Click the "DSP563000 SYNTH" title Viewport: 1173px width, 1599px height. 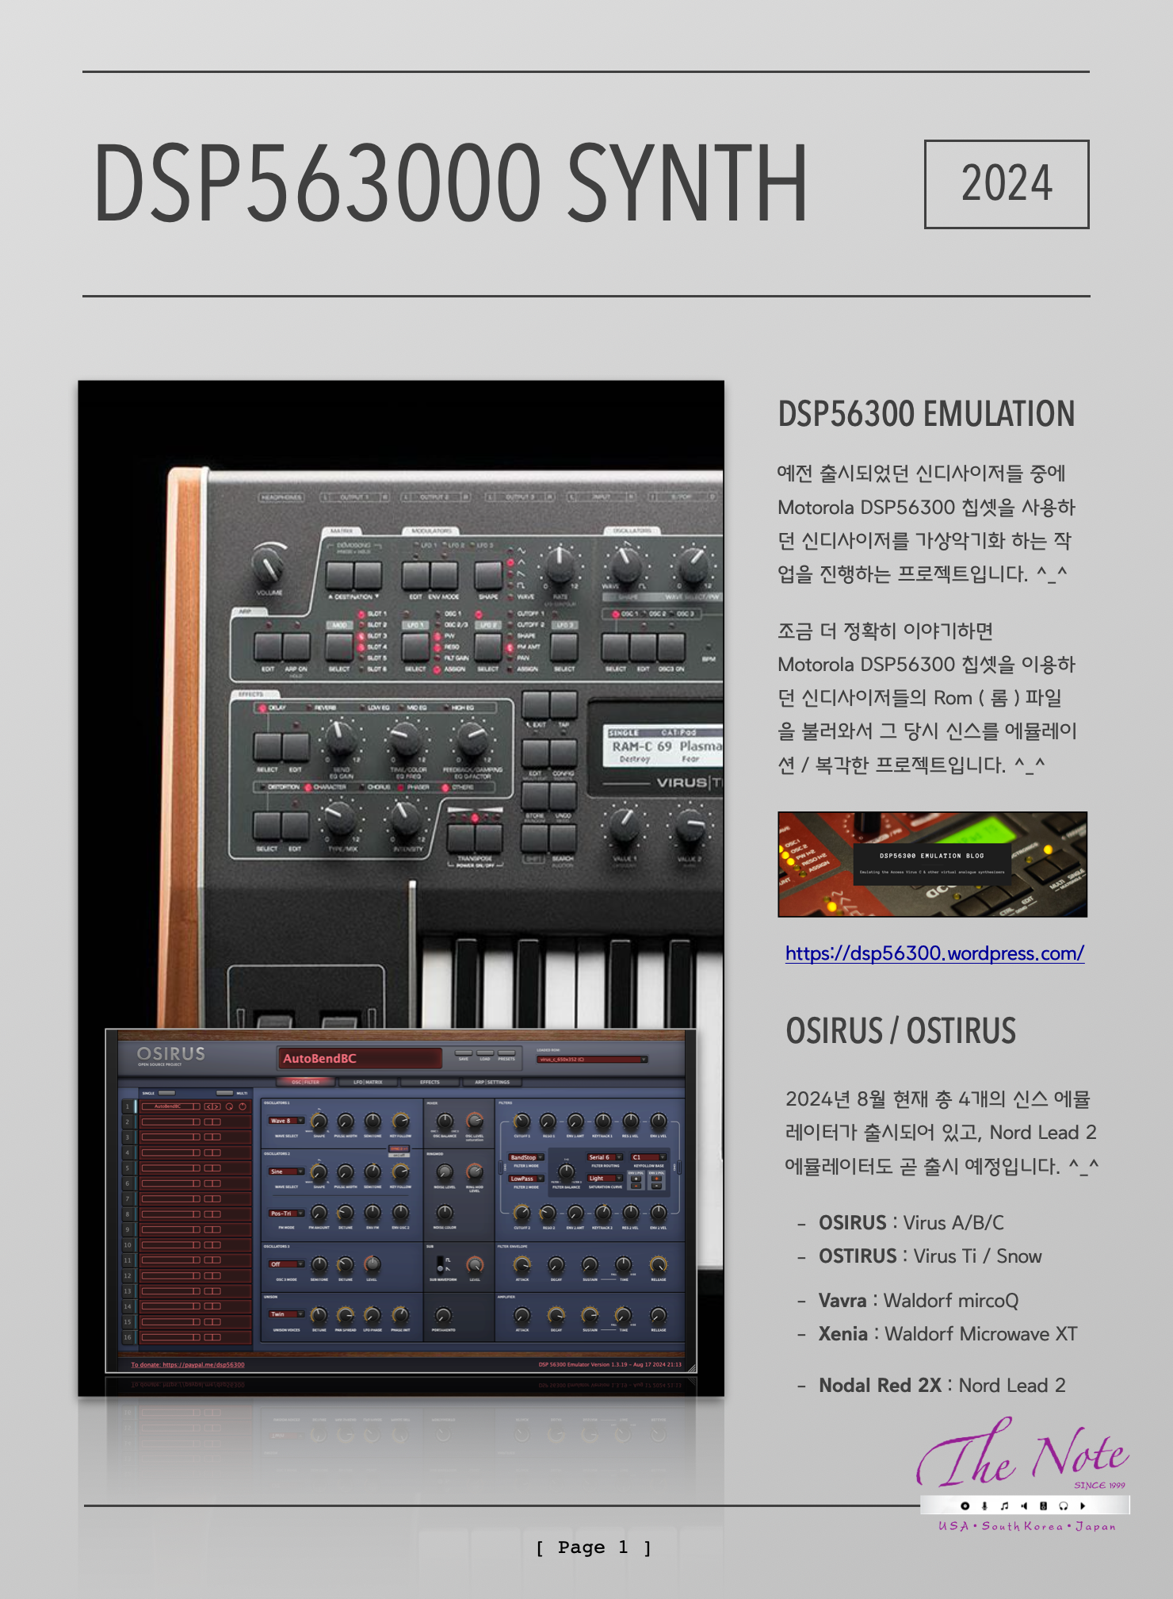coord(450,183)
